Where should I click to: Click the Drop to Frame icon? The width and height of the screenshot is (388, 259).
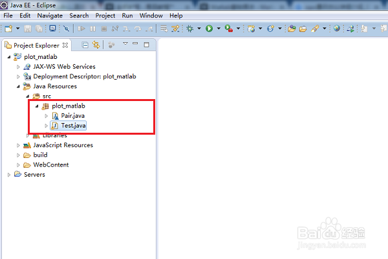click(164, 28)
